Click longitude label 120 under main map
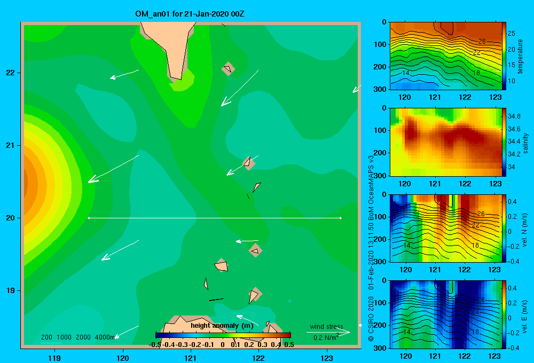534x363 pixels. click(x=123, y=358)
